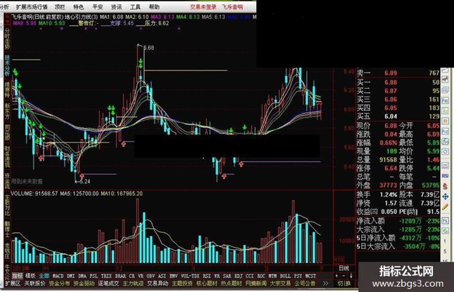The width and height of the screenshot is (454, 292).
Task: Apply the FSL indicator
Action: 94,276
